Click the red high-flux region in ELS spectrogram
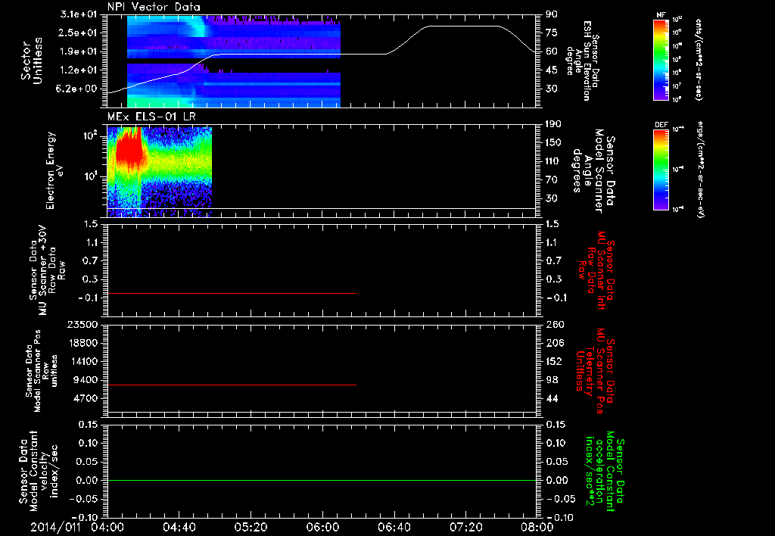Image resolution: width=775 pixels, height=536 pixels. click(129, 148)
